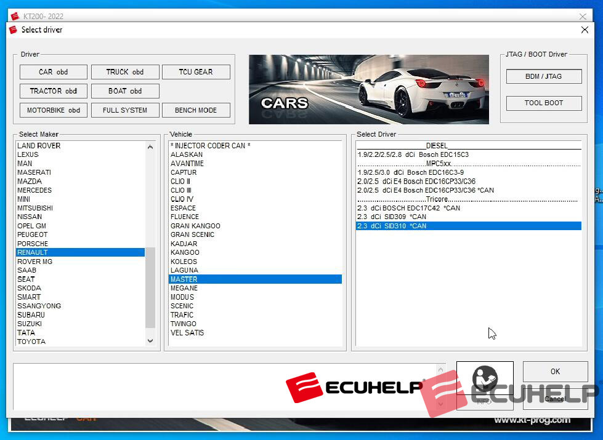Pick GRAN KANGOO from the vehicle list
Viewport: 603px width, 440px height.
coord(255,226)
